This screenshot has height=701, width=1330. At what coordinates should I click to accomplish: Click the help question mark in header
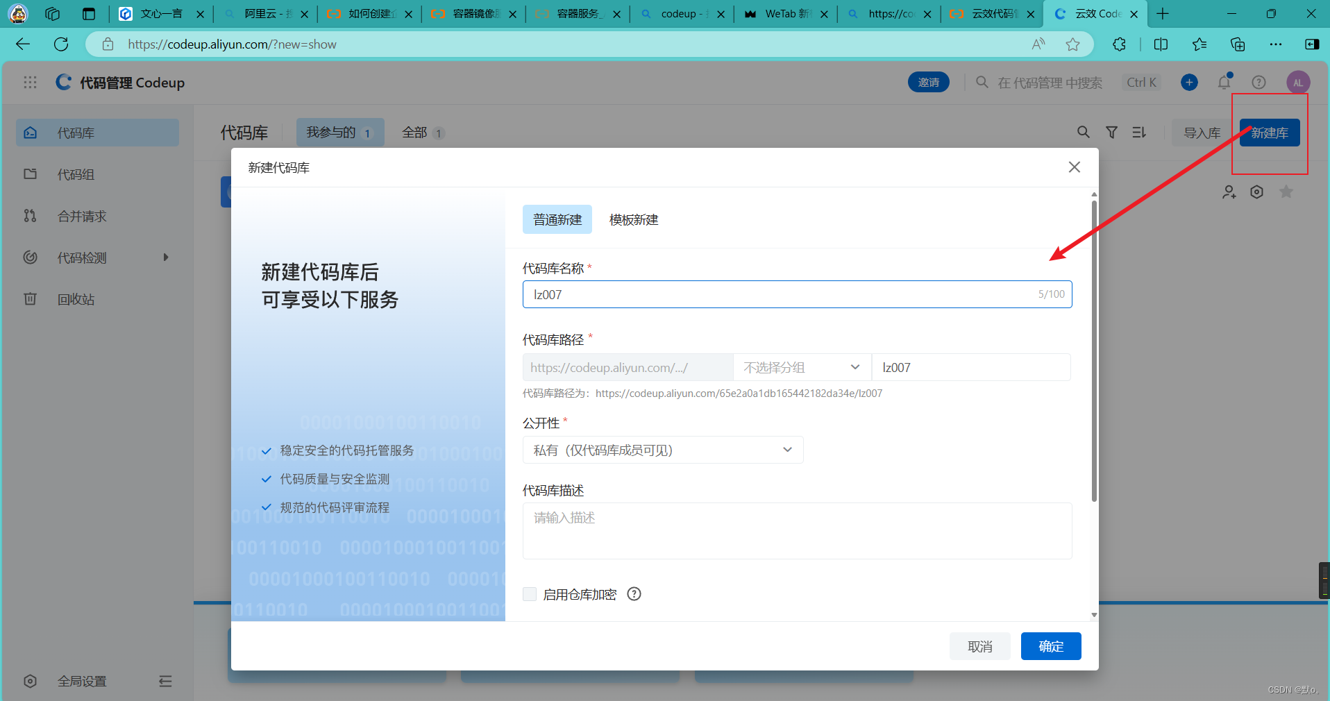[1259, 83]
